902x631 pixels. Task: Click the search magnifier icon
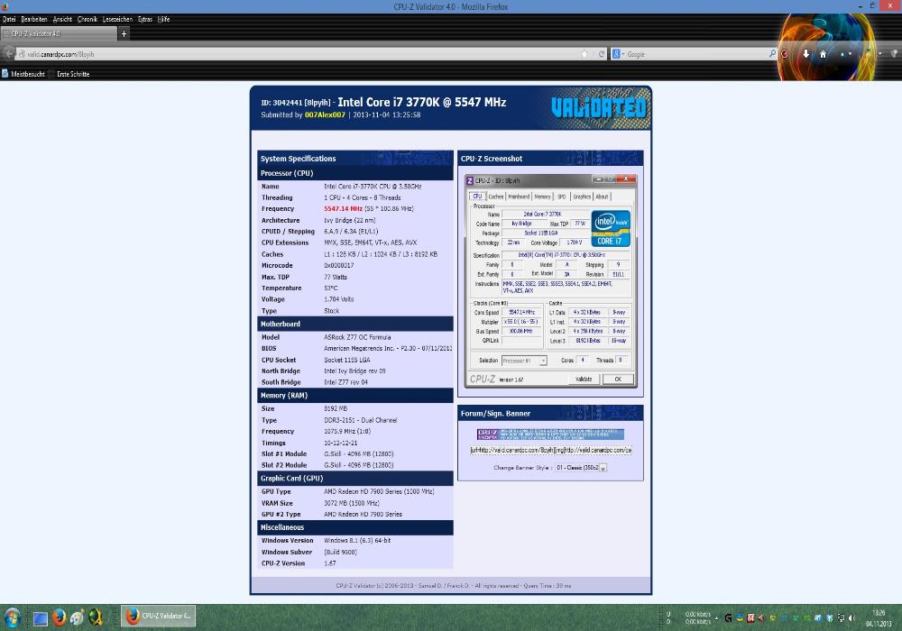coord(773,53)
